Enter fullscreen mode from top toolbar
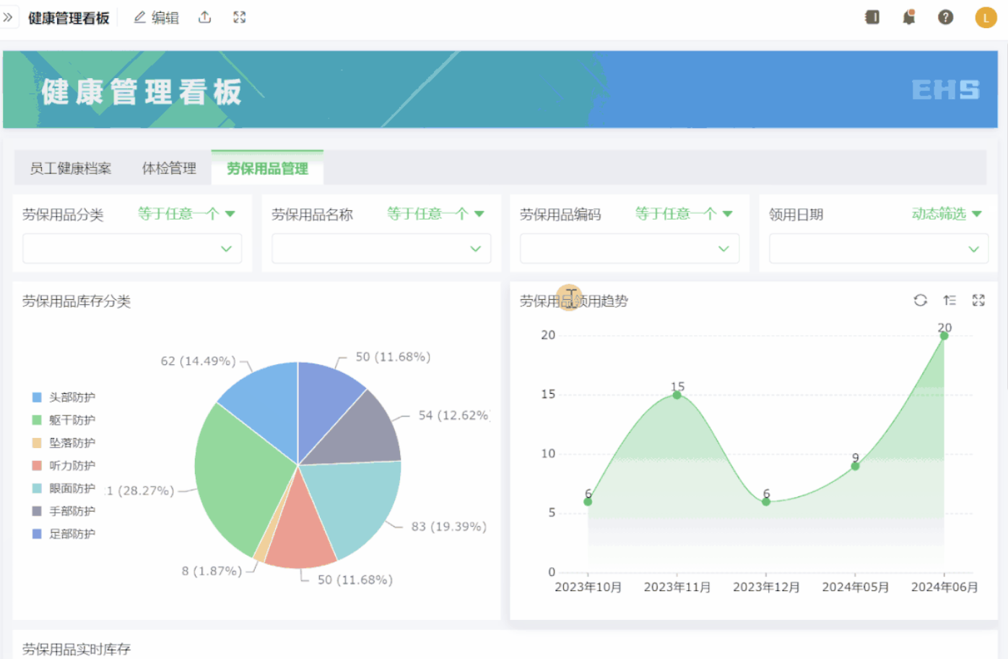 tap(240, 17)
